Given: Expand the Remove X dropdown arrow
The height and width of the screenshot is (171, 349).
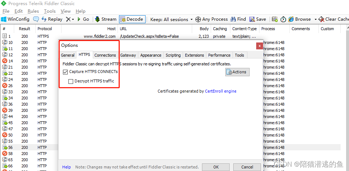Looking at the screenshot, I should (73, 20).
